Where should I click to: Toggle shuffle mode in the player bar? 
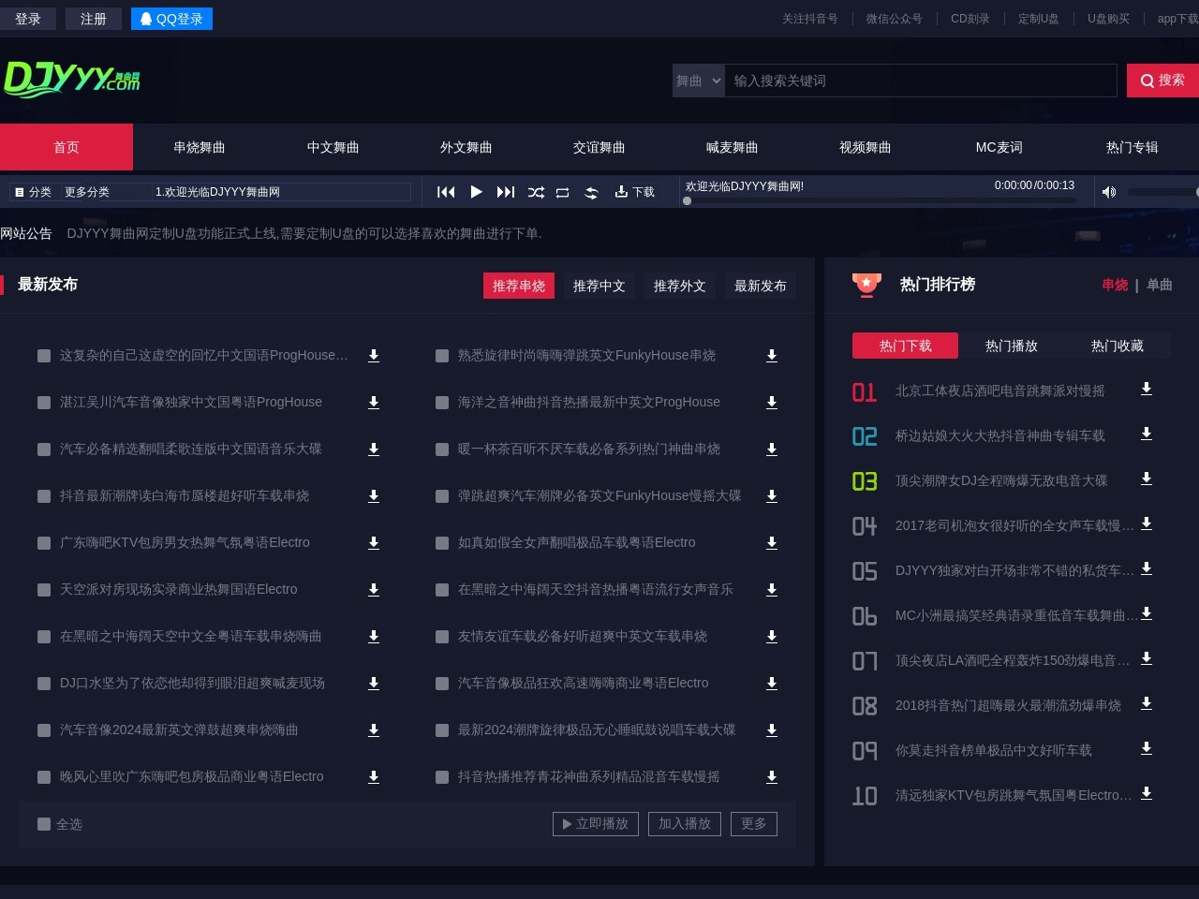[x=536, y=192]
